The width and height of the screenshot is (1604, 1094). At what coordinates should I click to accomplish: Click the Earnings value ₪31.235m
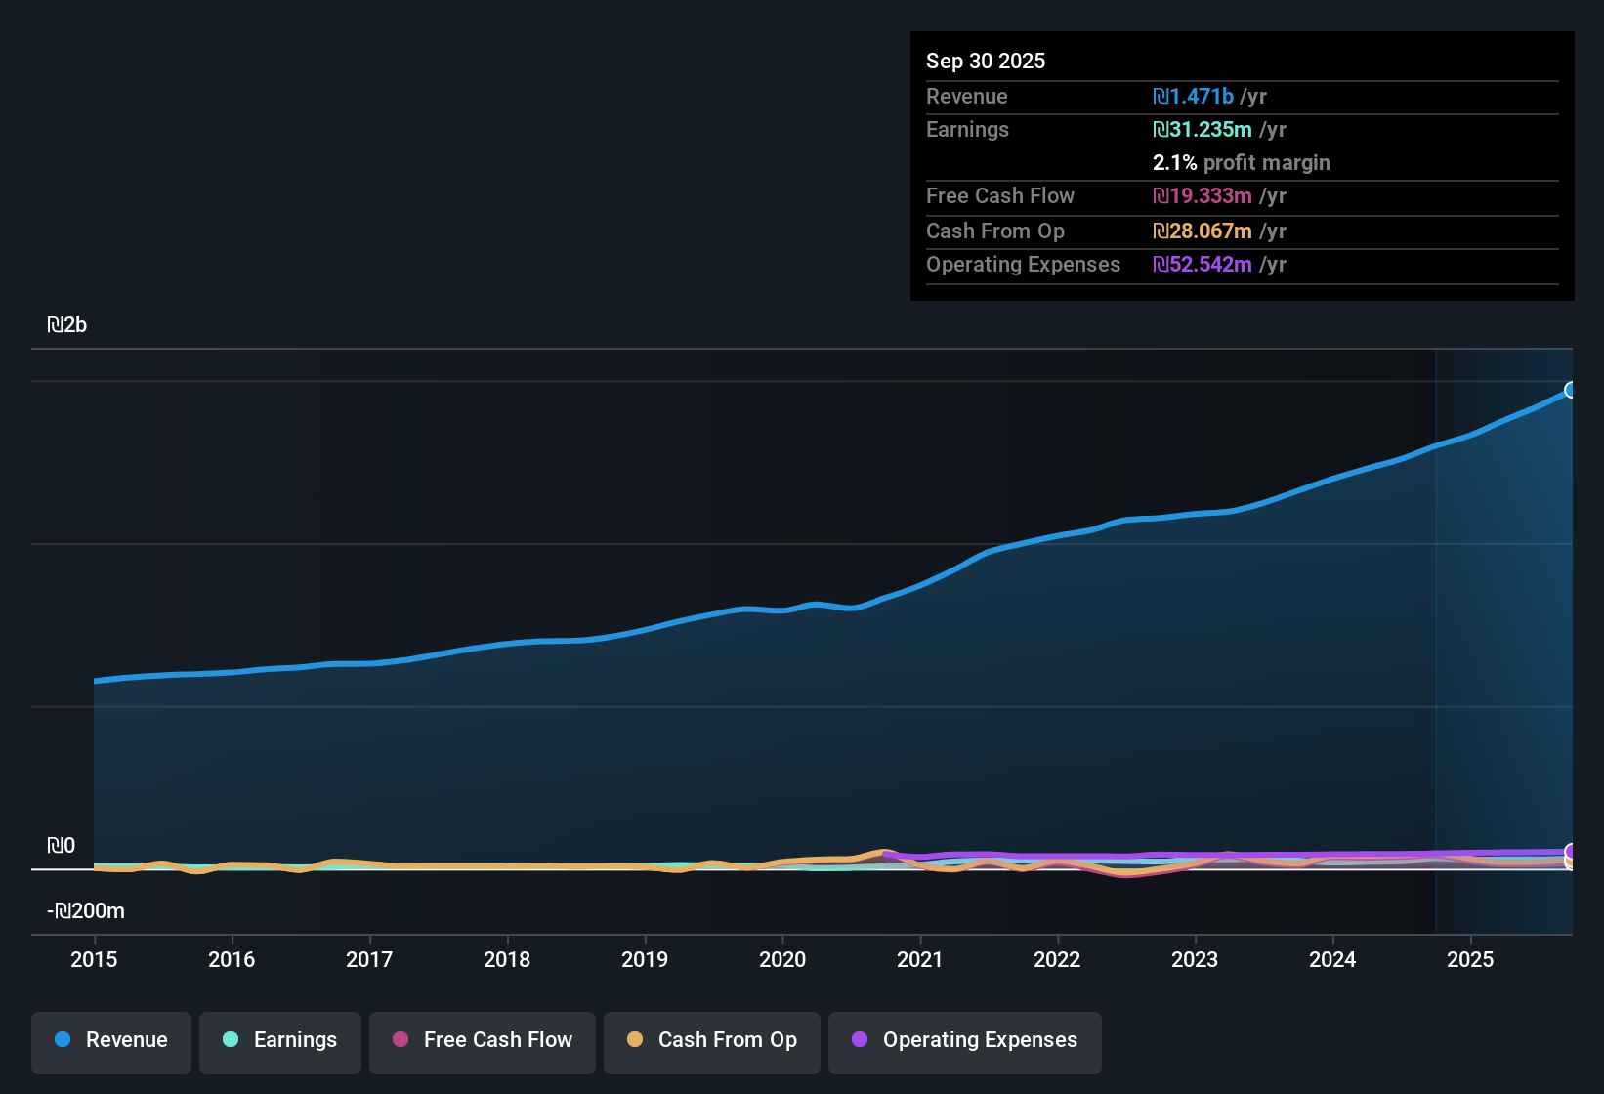point(1202,129)
